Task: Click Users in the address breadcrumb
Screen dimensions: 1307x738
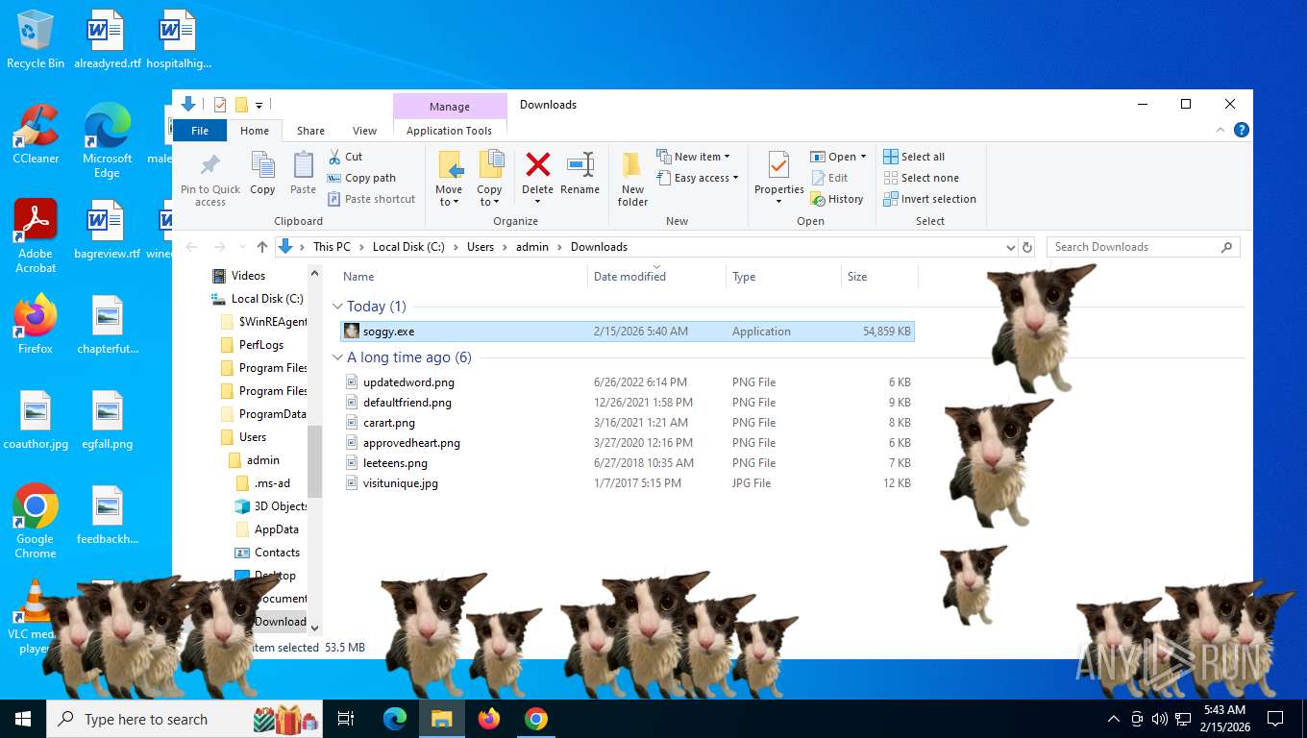Action: [481, 247]
